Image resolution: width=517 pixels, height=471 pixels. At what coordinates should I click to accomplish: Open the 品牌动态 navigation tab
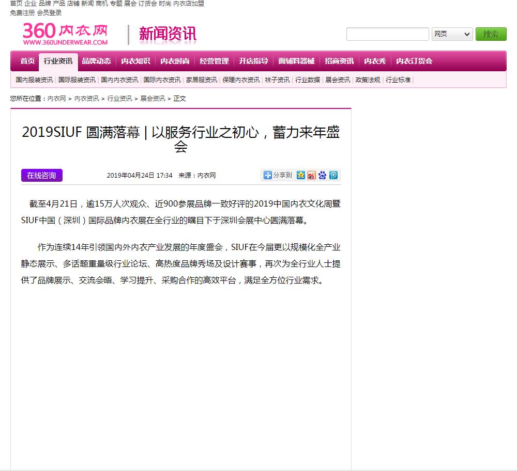pyautogui.click(x=97, y=61)
